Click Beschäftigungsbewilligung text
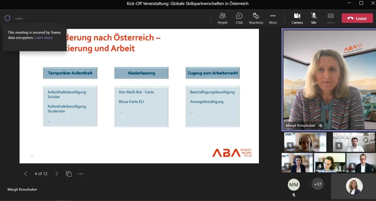 tap(212, 92)
